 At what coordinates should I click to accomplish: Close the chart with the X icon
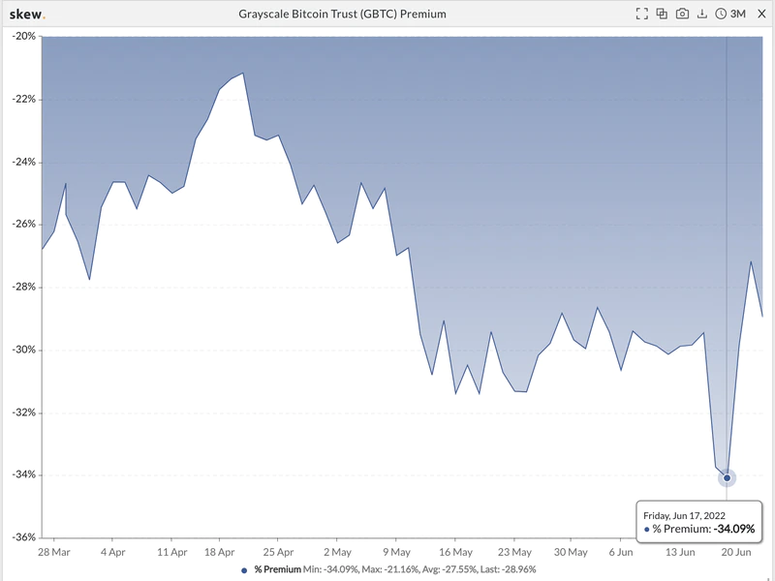(759, 14)
